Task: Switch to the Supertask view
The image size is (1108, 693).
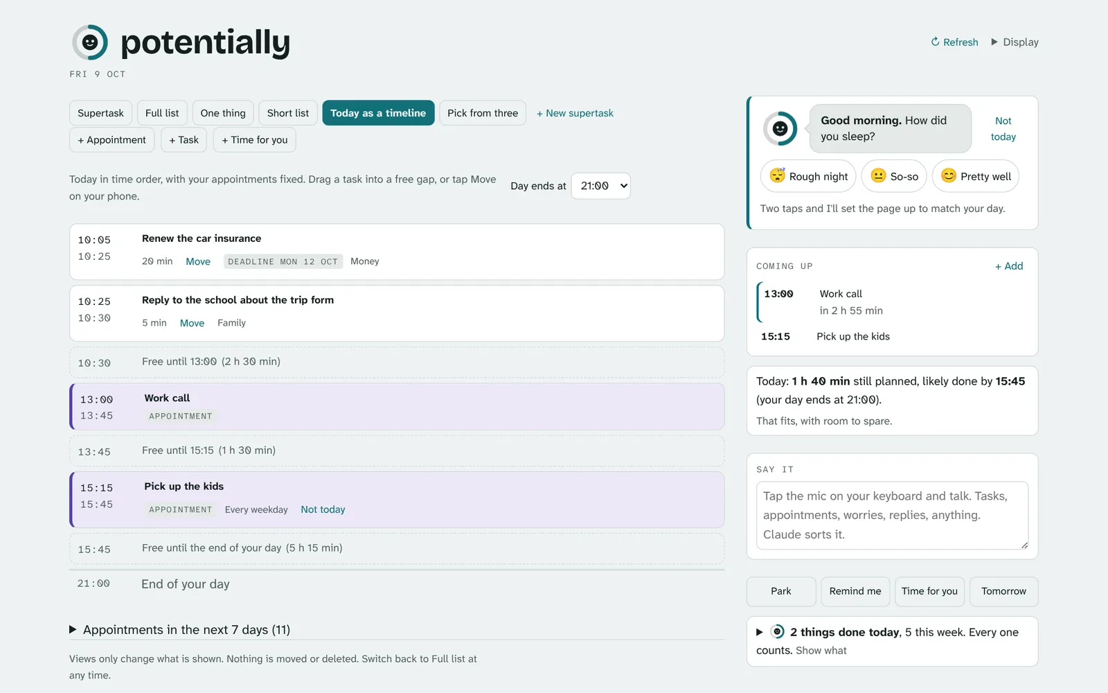Action: tap(100, 113)
